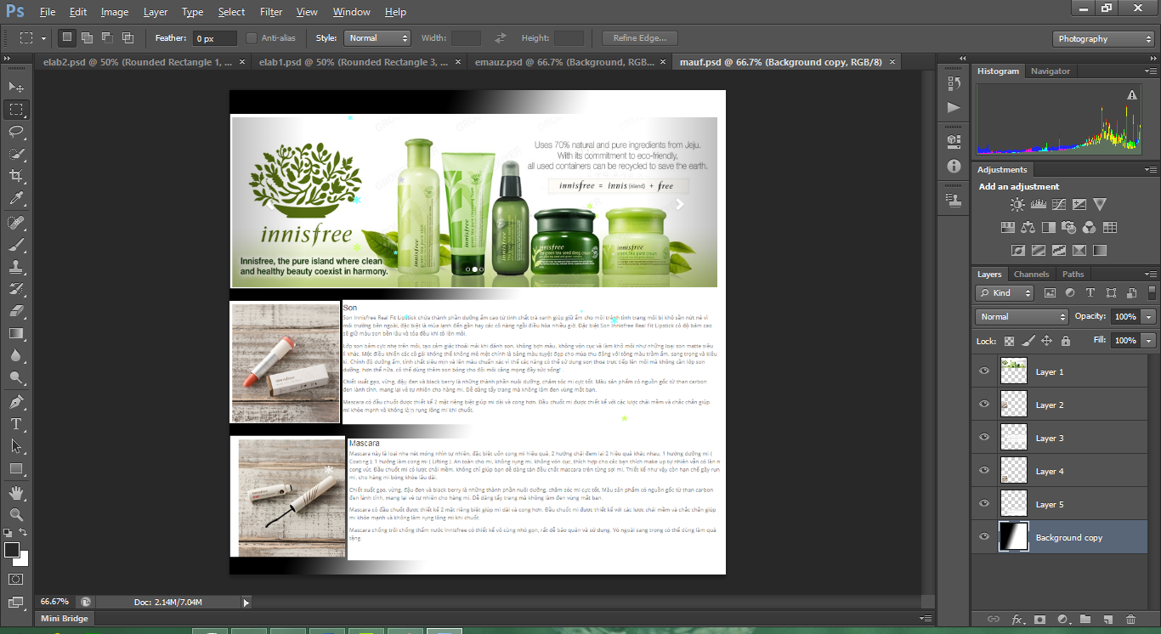Select the Eyedropper tool
The width and height of the screenshot is (1161, 634).
point(16,198)
